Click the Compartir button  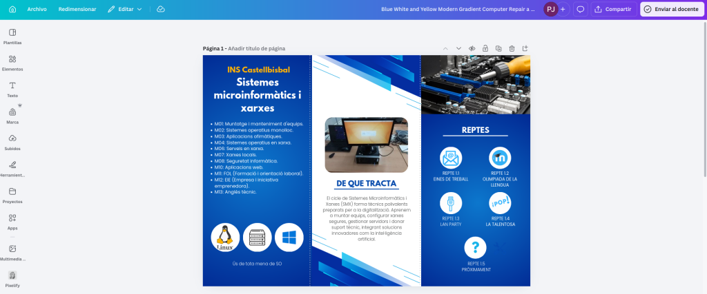[612, 9]
